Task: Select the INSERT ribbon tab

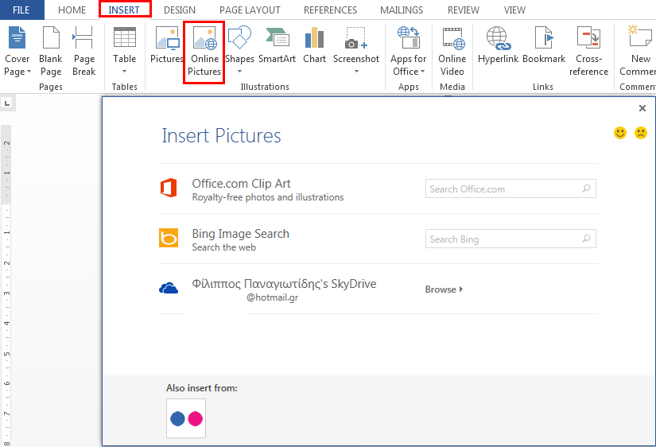Action: coord(124,10)
